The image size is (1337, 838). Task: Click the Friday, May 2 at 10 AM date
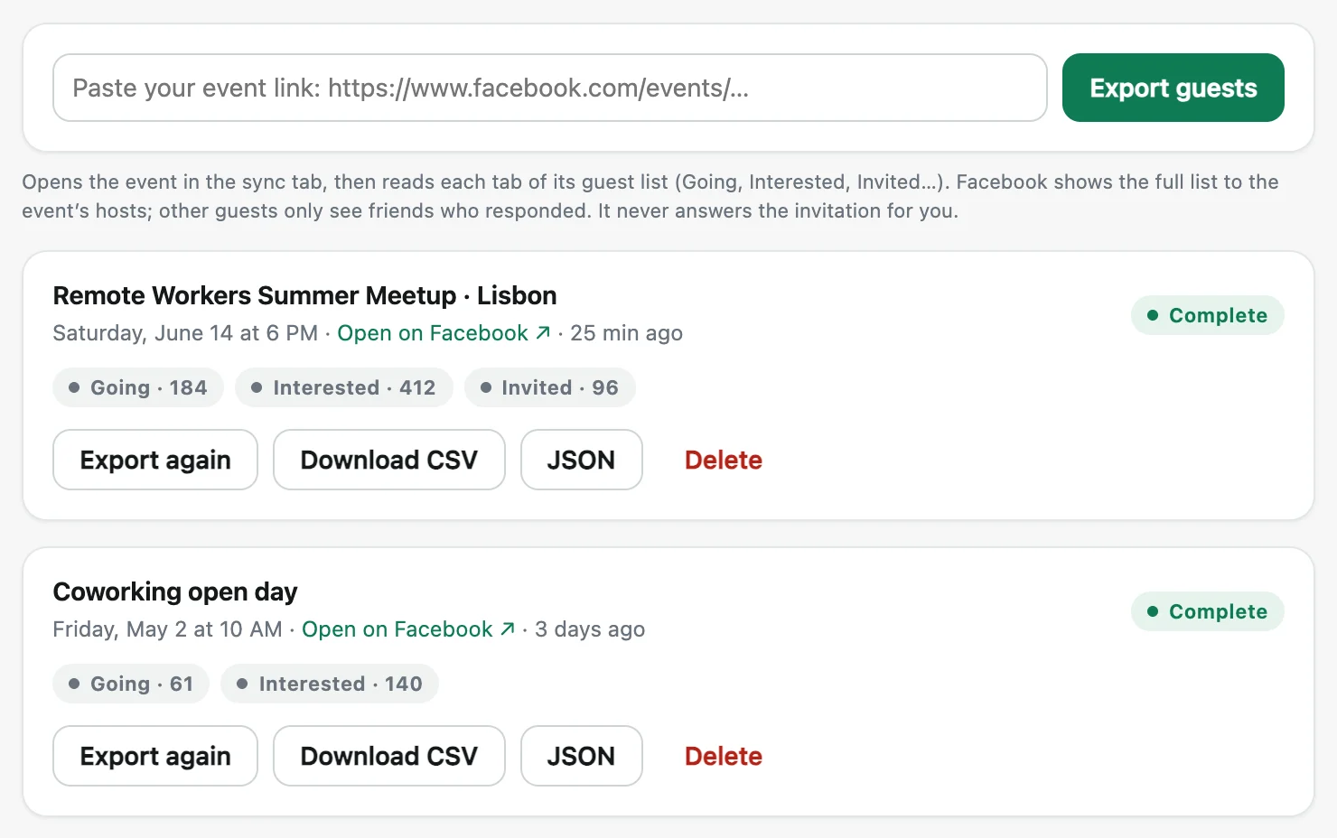(167, 629)
